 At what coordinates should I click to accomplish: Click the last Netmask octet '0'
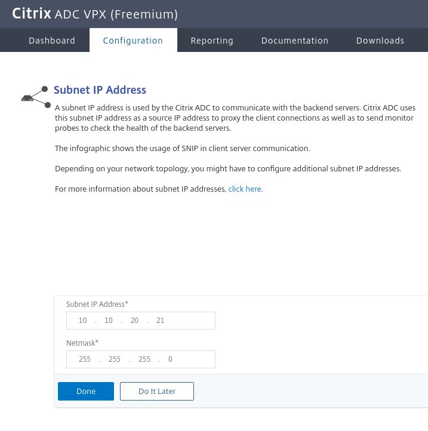click(170, 359)
